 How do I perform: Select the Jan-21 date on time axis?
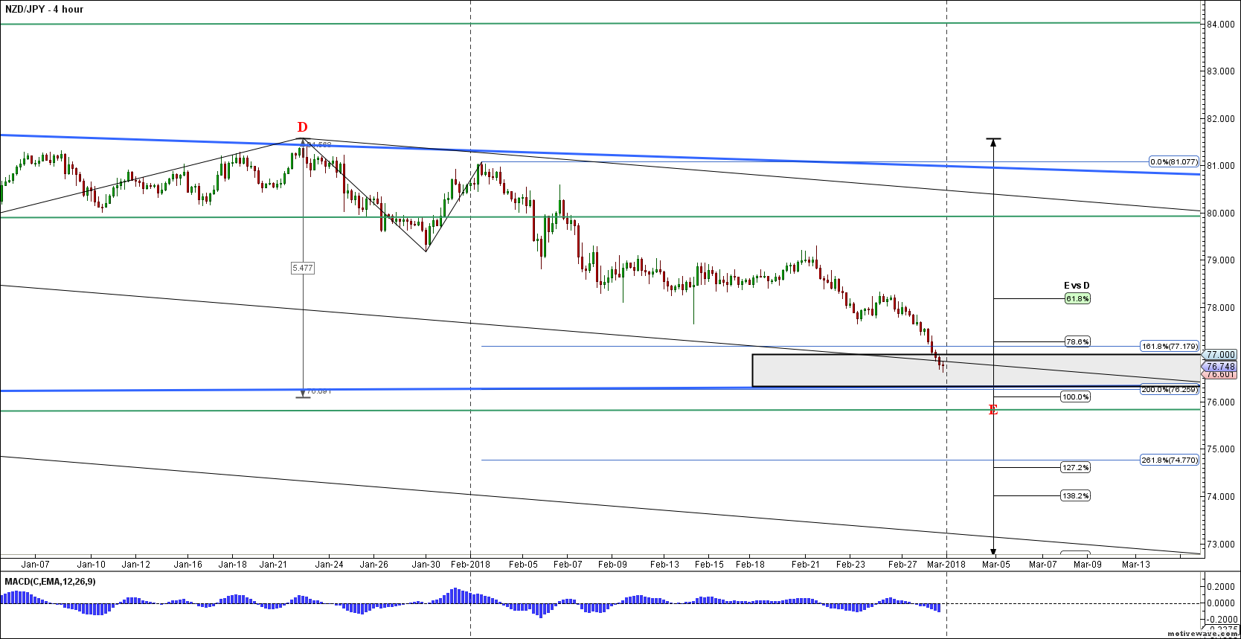click(x=273, y=565)
